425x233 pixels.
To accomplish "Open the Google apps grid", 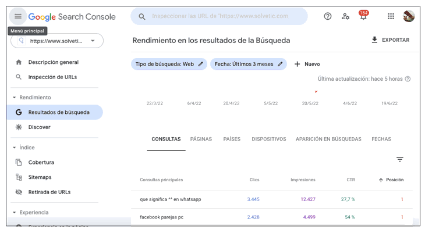I will point(391,16).
